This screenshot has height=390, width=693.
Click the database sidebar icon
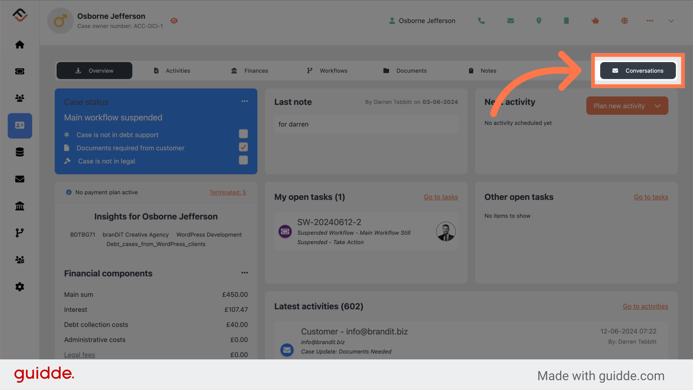point(19,152)
